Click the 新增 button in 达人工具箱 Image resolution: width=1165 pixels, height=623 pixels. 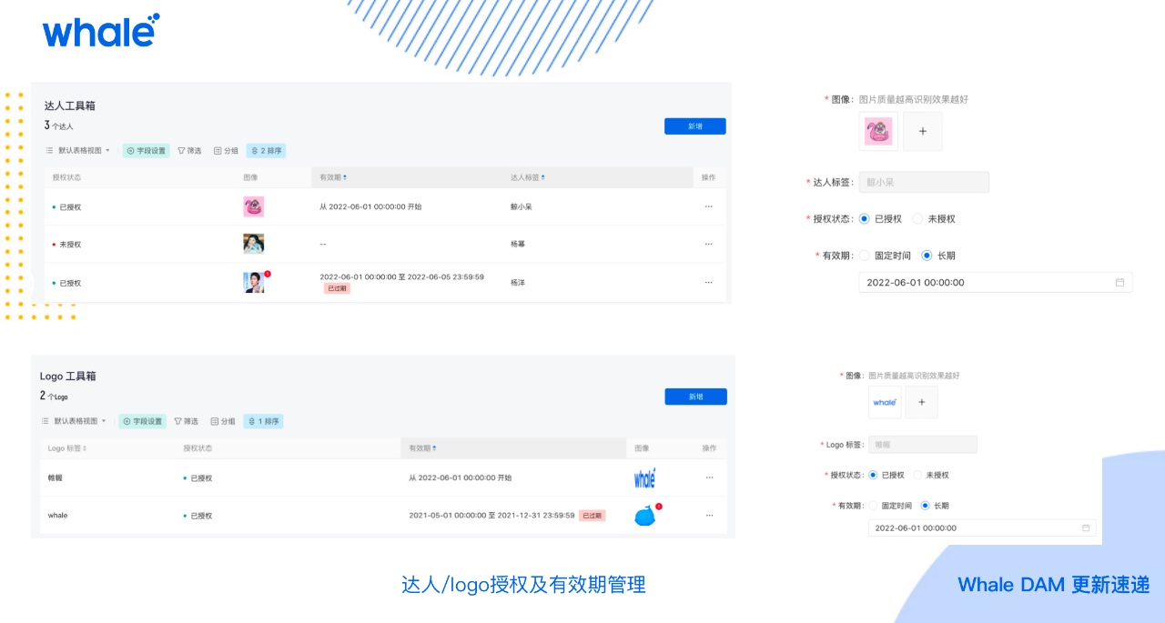[694, 126]
